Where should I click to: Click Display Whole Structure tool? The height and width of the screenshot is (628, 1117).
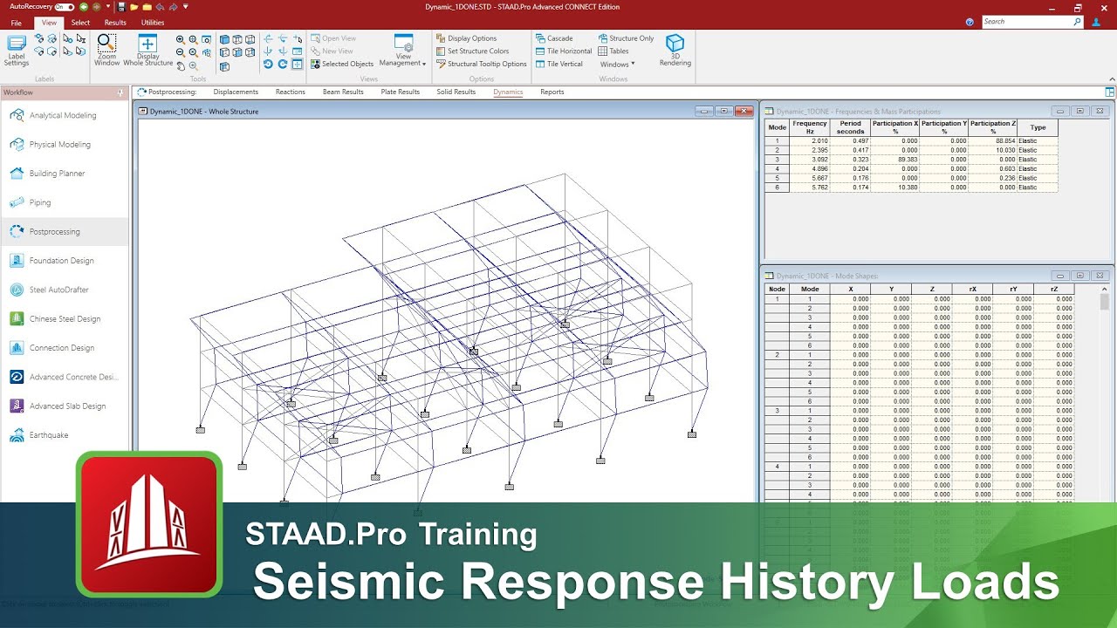pos(147,51)
